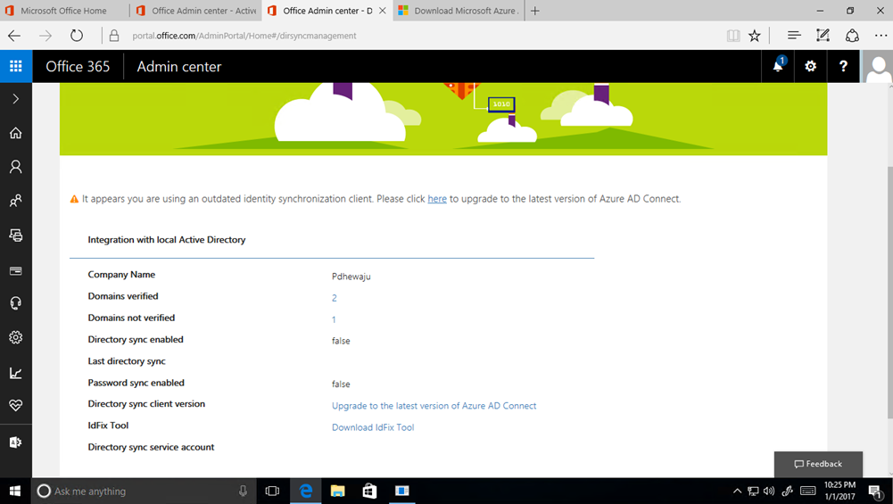The height and width of the screenshot is (504, 893).
Task: Open the Admin centers icon in the sidebar
Action: point(16,442)
